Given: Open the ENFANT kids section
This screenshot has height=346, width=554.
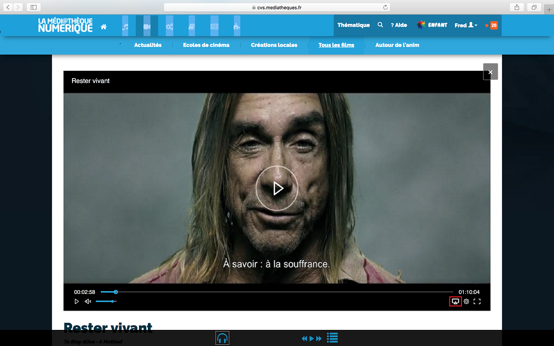Looking at the screenshot, I should [432, 25].
